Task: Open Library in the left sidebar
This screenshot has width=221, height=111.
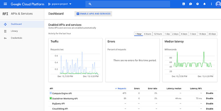Action: [x=22, y=31]
